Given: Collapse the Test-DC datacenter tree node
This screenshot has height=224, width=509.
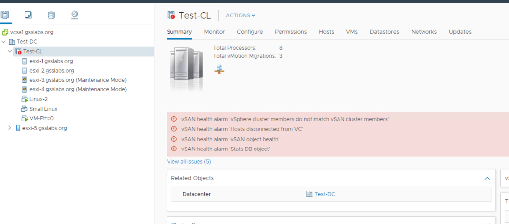Looking at the screenshot, I should 4,42.
